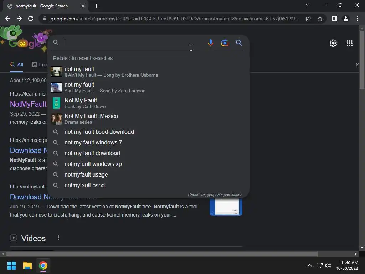Select Not My Fault book by Cath Howe
This screenshot has width=365, height=274.
[148, 103]
